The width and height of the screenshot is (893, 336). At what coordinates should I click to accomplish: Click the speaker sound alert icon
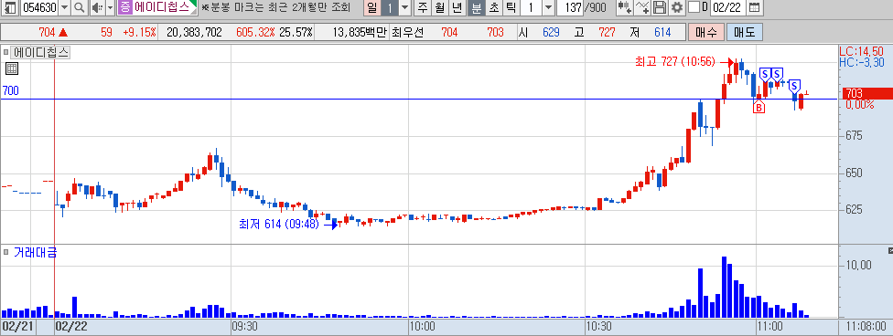coord(96,7)
